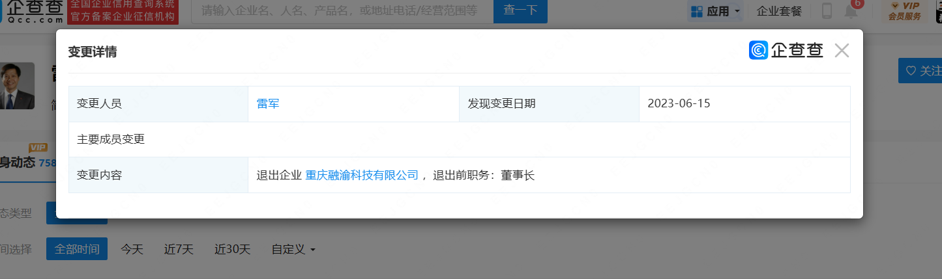Filter by 近7天

pos(179,249)
